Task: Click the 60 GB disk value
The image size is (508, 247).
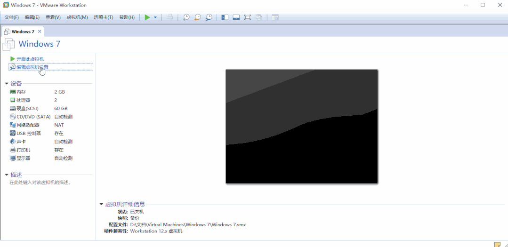Action: click(x=61, y=109)
